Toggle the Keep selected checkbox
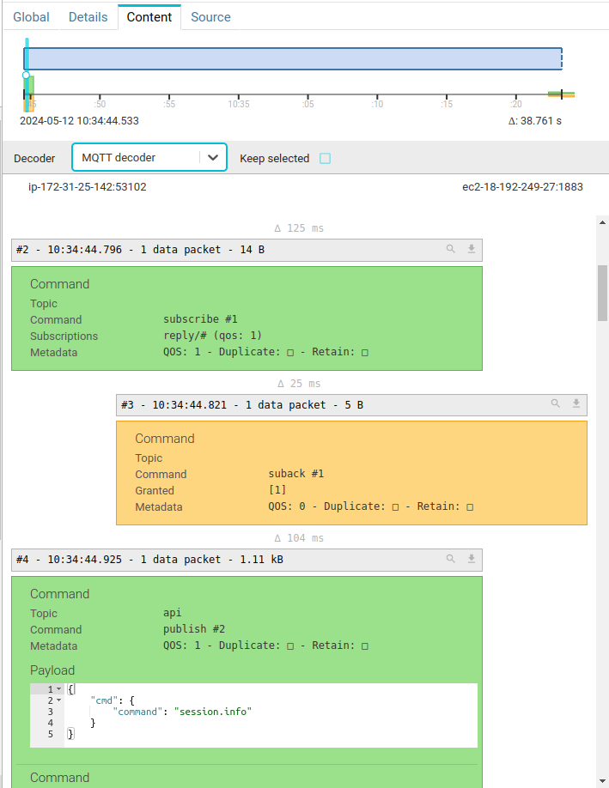Image resolution: width=609 pixels, height=788 pixels. (326, 158)
